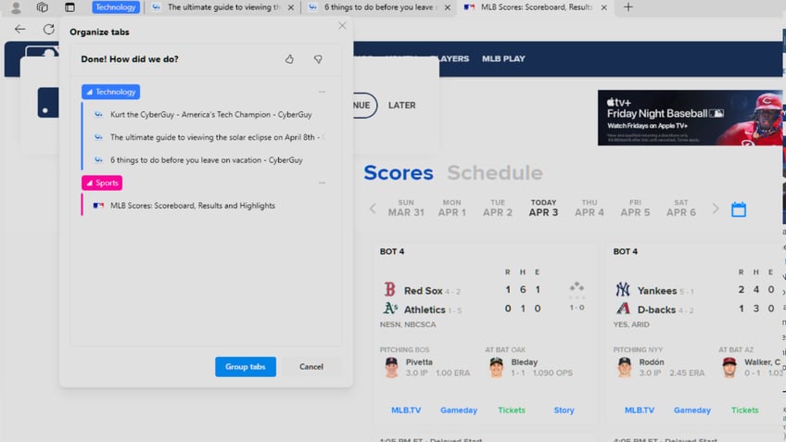Close the Organize tabs panel
This screenshot has width=786, height=442.
342,26
